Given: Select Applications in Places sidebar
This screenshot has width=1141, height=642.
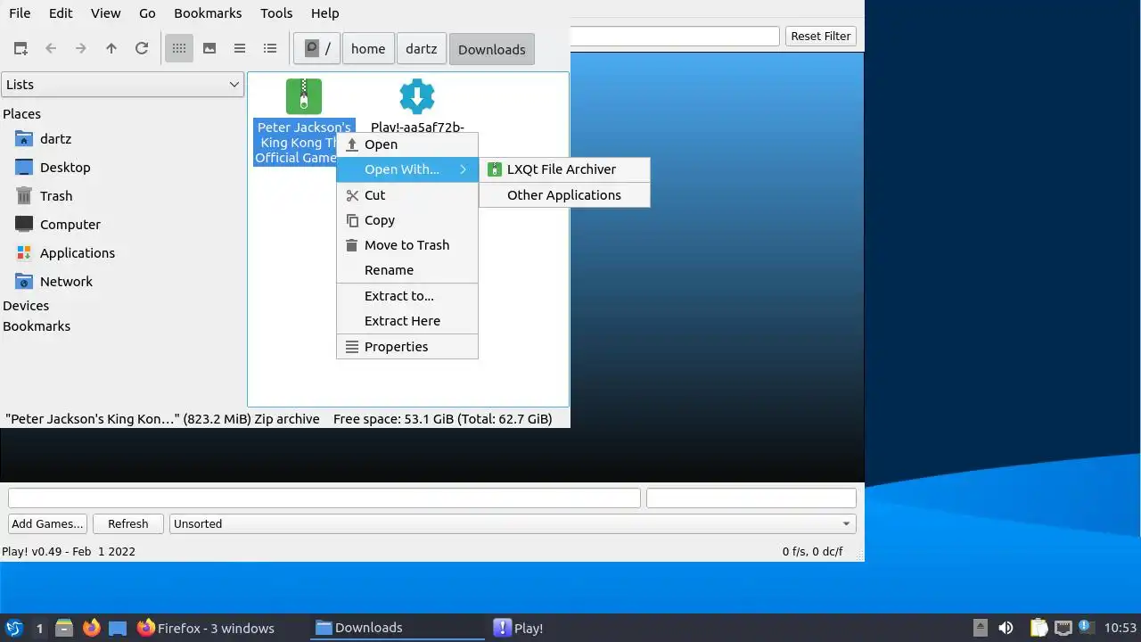Looking at the screenshot, I should [x=78, y=253].
